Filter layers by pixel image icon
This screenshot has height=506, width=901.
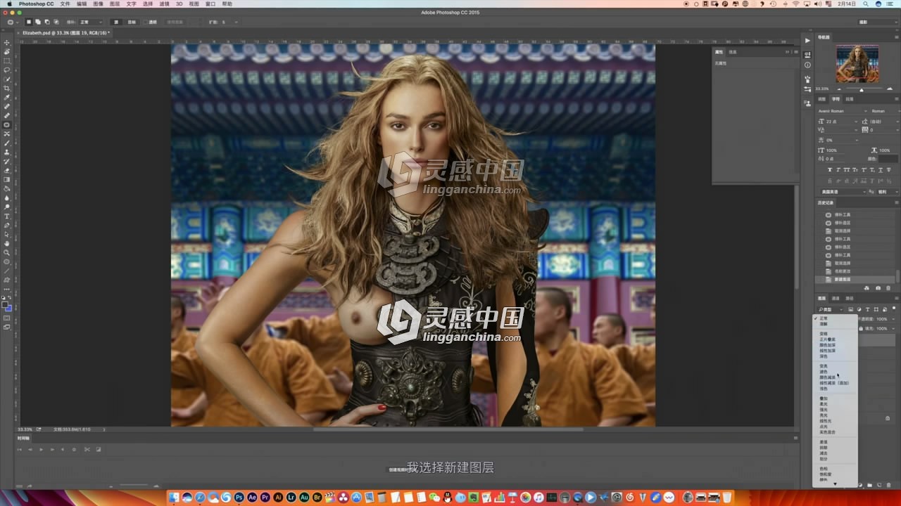pos(850,309)
